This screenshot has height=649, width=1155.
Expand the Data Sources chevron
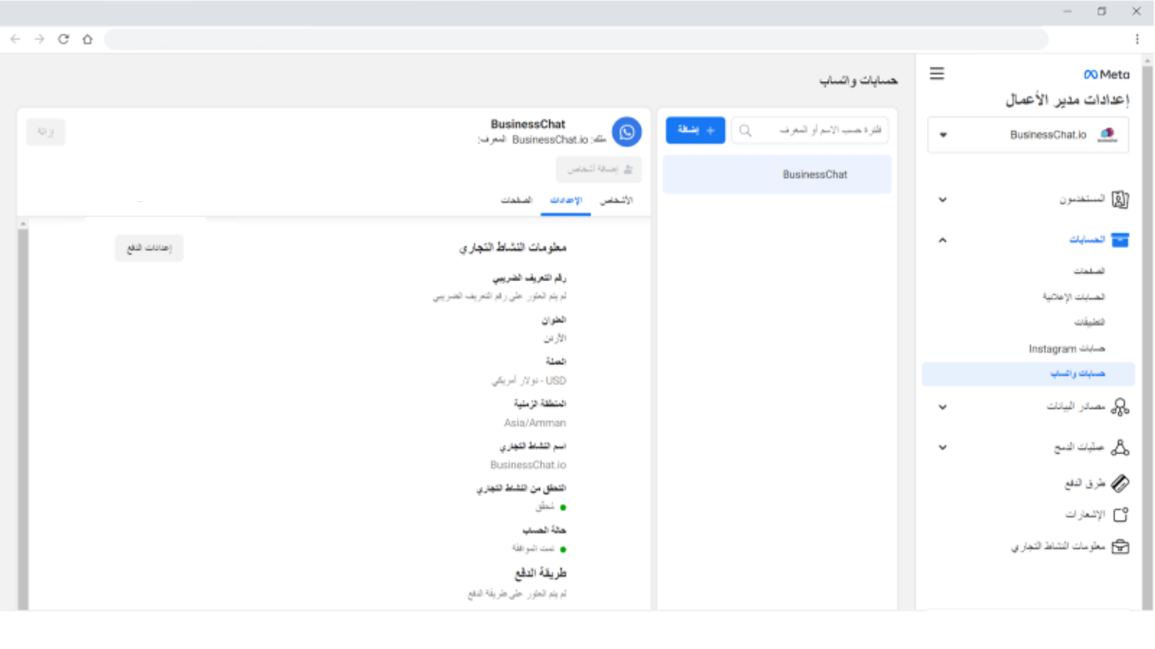click(x=943, y=407)
